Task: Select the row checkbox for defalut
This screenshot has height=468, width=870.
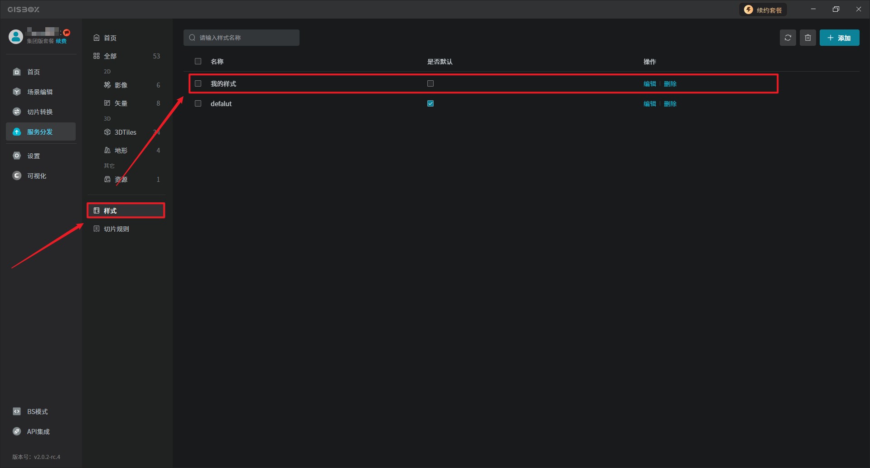Action: pos(198,103)
